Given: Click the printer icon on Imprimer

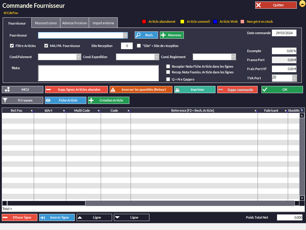Looking at the screenshot, I should tap(177, 90).
